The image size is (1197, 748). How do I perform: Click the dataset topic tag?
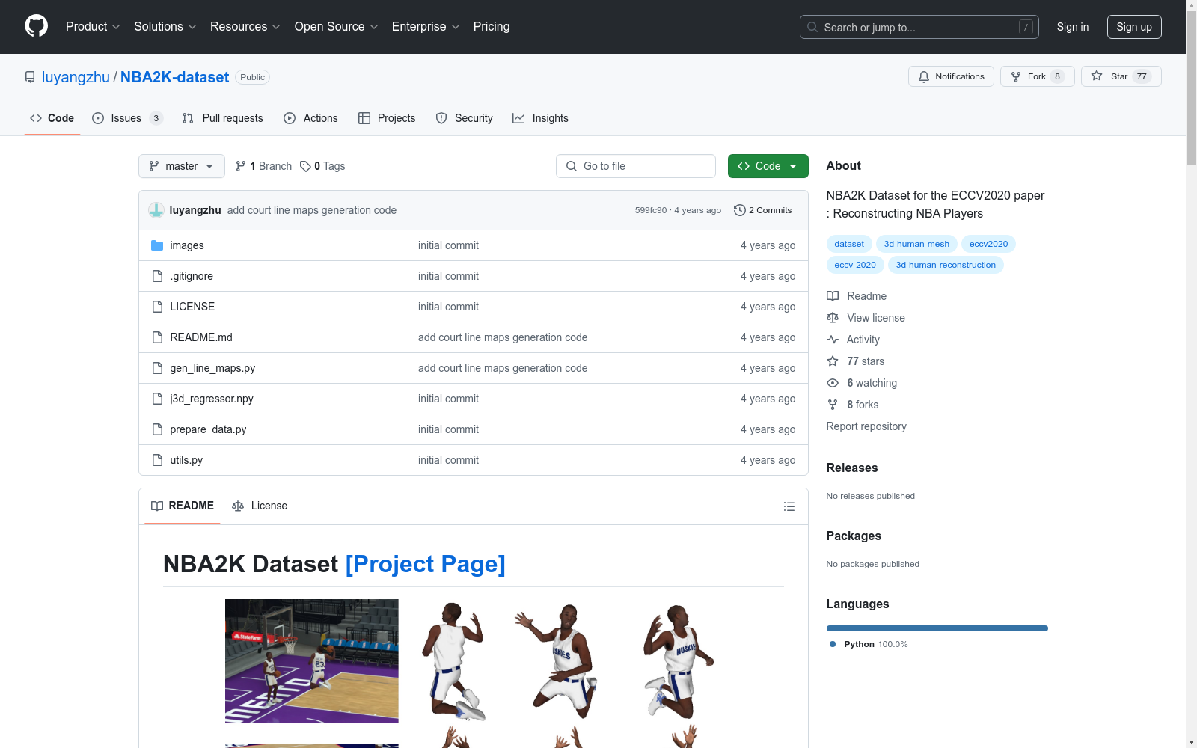(849, 244)
